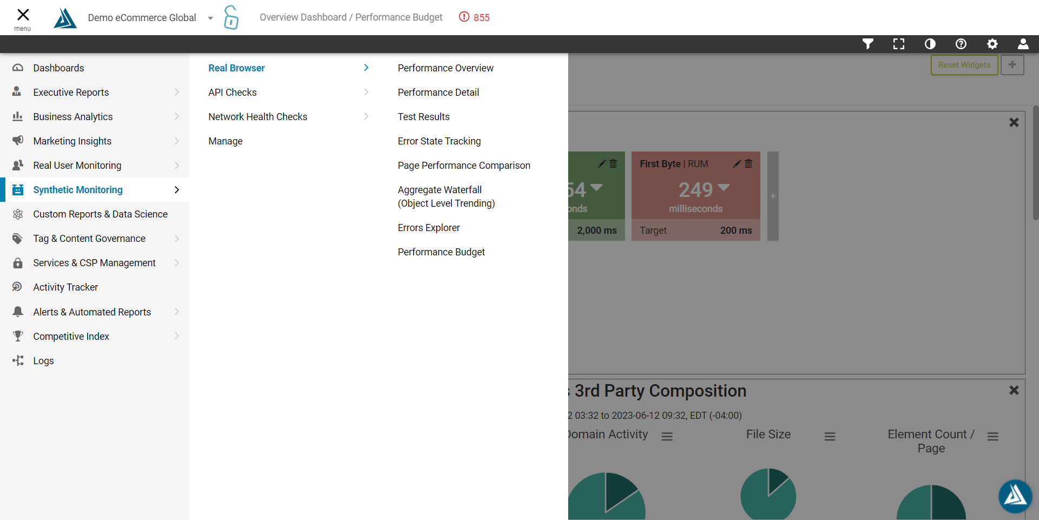The width and height of the screenshot is (1039, 520).
Task: Click the floating chat logo button
Action: pyautogui.click(x=1015, y=496)
